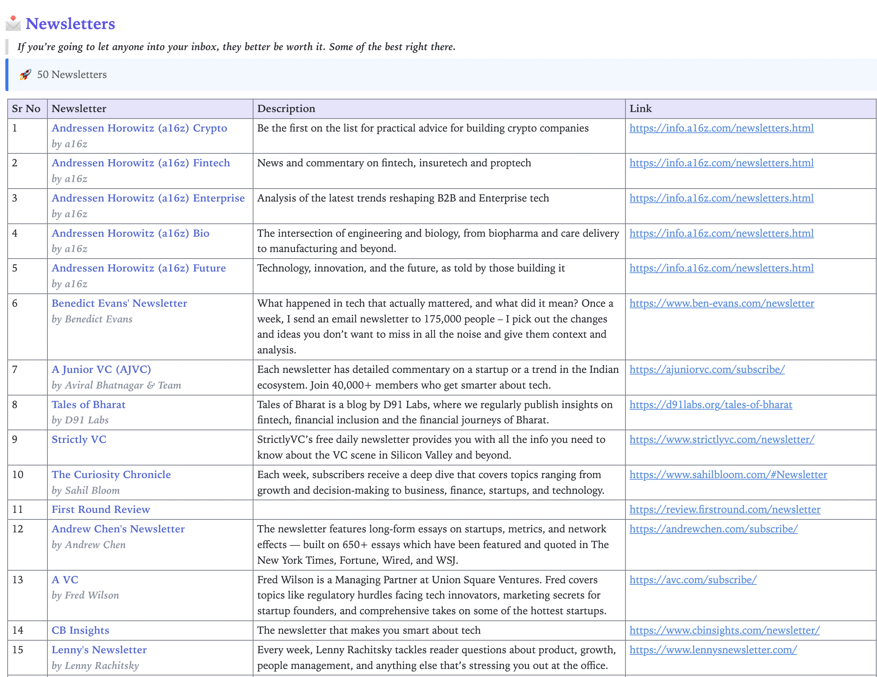Open Andressen Horowitz (a16z) Enterprise newsletter
Viewport: 877px width, 677px height.
point(148,199)
